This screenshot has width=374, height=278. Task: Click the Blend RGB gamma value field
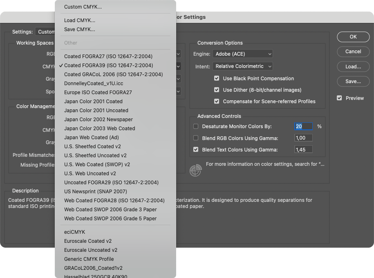pos(303,138)
